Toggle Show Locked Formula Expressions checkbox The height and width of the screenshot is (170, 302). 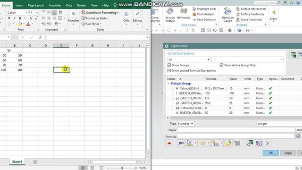pos(169,70)
